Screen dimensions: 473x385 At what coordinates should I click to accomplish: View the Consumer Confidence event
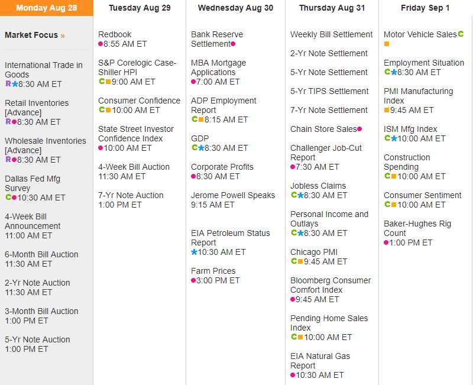[139, 101]
